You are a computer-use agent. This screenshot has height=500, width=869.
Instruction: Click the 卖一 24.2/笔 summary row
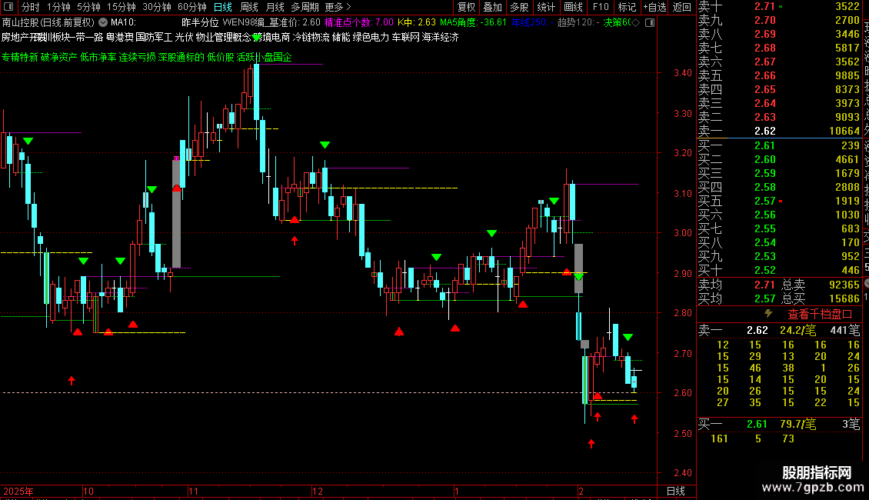[x=779, y=330]
